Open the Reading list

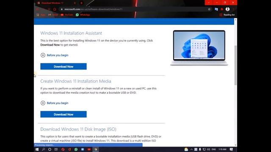(x=227, y=15)
